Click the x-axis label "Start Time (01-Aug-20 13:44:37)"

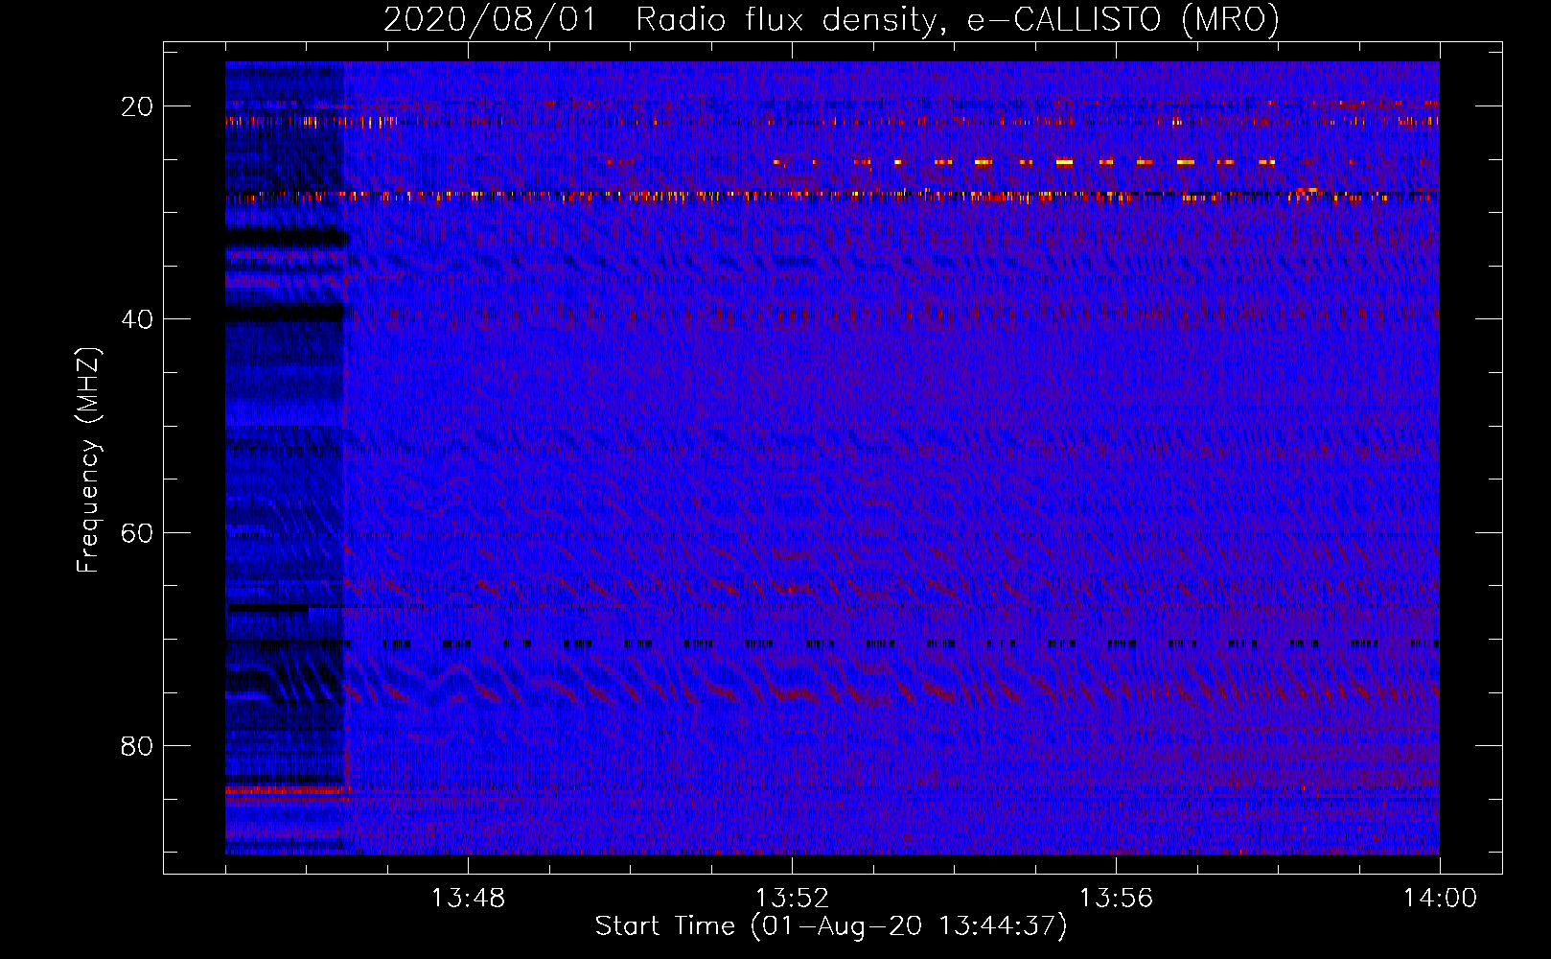[831, 926]
